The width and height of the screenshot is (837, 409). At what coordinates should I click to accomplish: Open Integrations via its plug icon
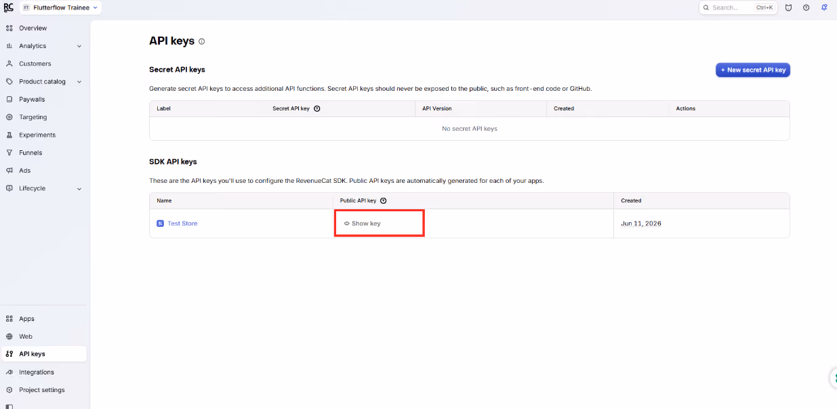pos(9,372)
